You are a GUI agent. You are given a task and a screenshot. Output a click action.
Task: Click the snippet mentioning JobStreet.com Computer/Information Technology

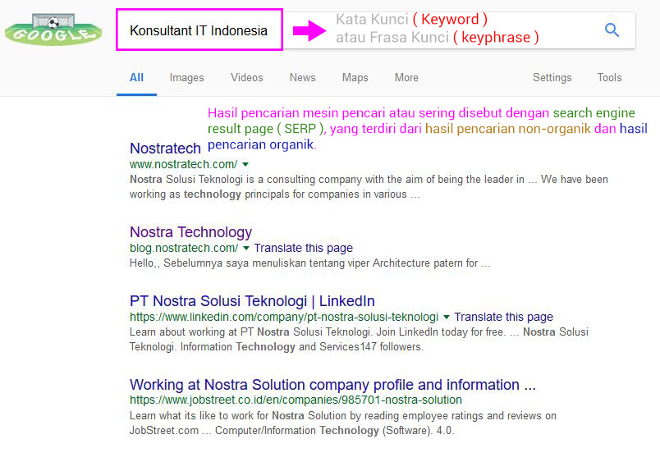pos(343,423)
